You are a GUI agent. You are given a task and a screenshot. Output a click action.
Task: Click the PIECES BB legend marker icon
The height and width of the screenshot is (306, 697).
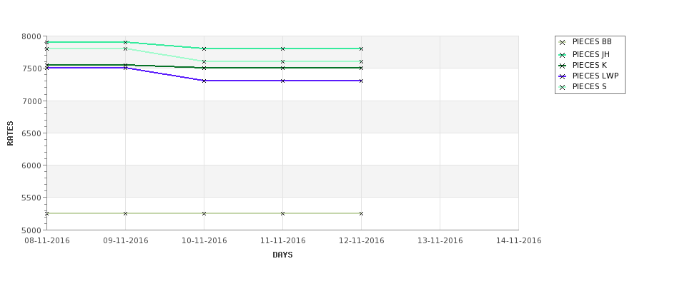tap(562, 43)
